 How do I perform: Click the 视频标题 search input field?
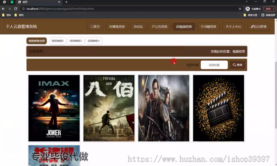[214, 65]
